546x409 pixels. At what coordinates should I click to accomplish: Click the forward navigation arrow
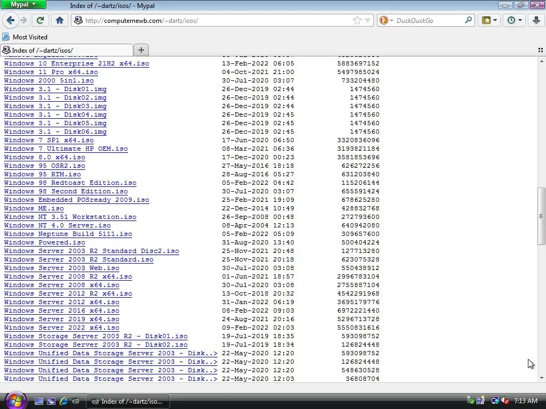23,20
